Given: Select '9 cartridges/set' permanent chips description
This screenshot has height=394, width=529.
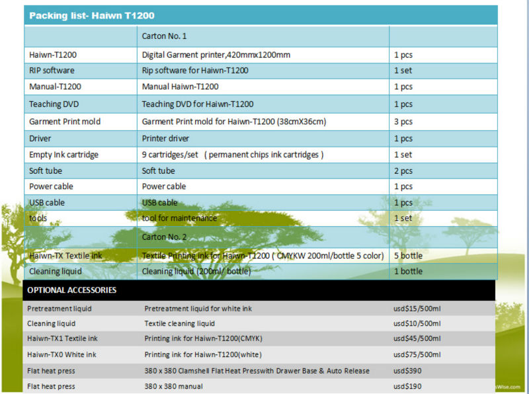Looking at the screenshot, I should [x=233, y=155].
